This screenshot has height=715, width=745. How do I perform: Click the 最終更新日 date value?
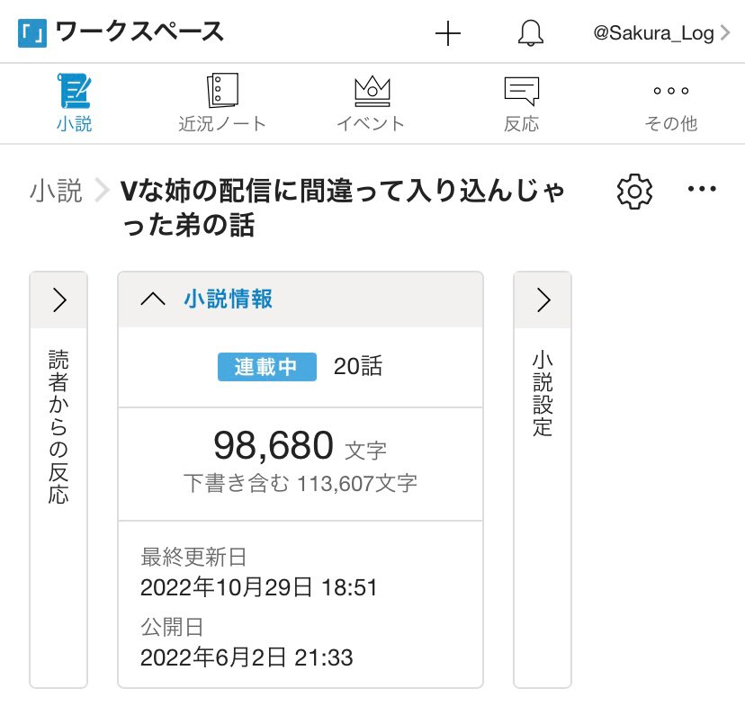click(258, 588)
